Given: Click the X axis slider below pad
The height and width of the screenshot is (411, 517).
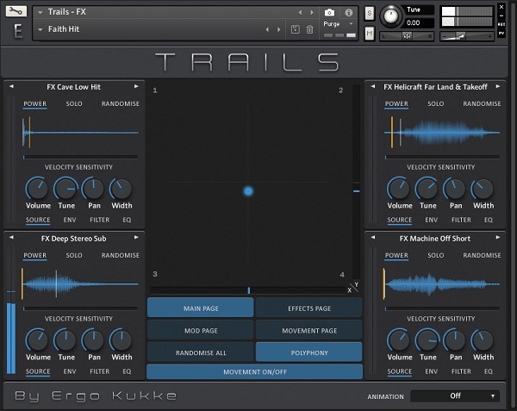Looking at the screenshot, I should point(248,290).
